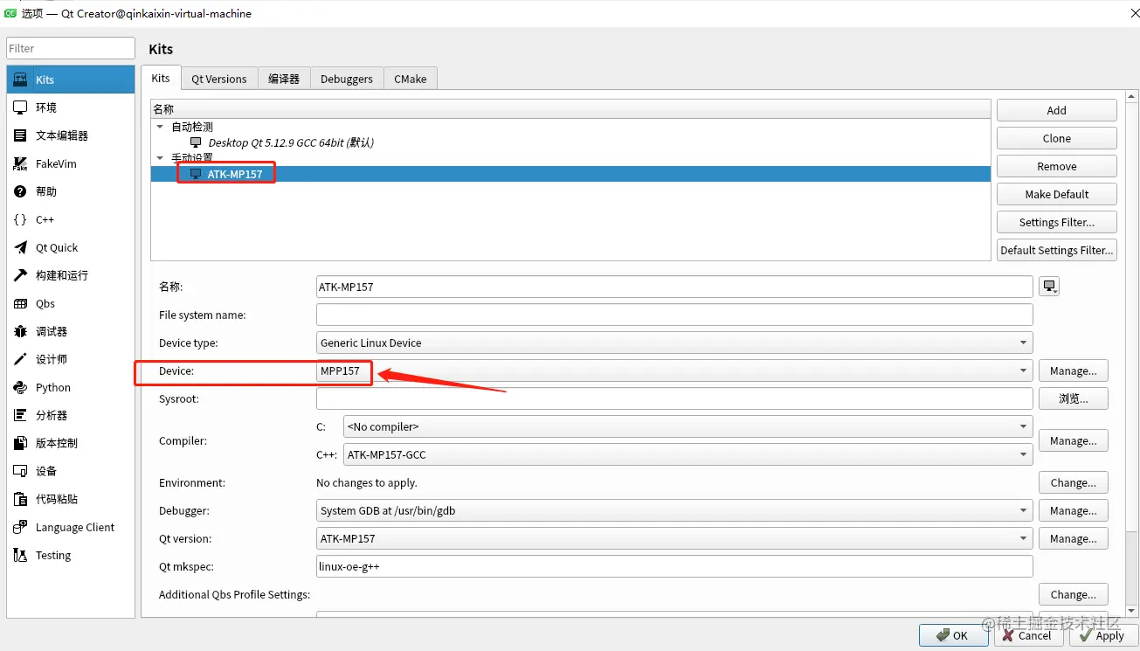Click the Add kit button

pyautogui.click(x=1057, y=110)
